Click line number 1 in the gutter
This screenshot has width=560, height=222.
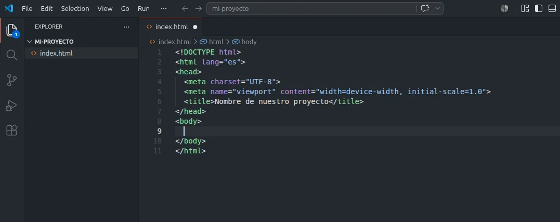click(x=159, y=52)
